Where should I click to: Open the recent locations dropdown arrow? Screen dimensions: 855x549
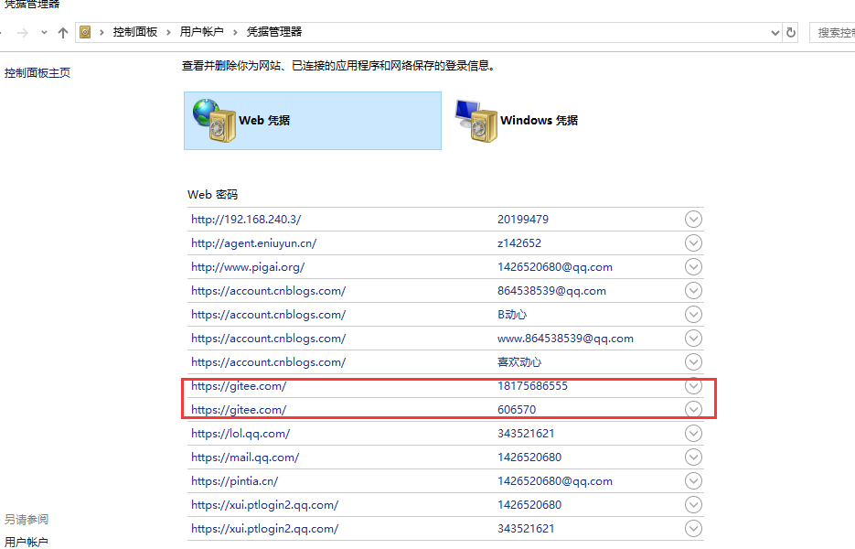pyautogui.click(x=44, y=33)
